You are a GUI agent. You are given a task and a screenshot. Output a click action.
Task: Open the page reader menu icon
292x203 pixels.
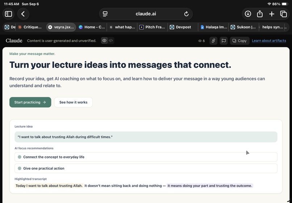tap(105, 14)
